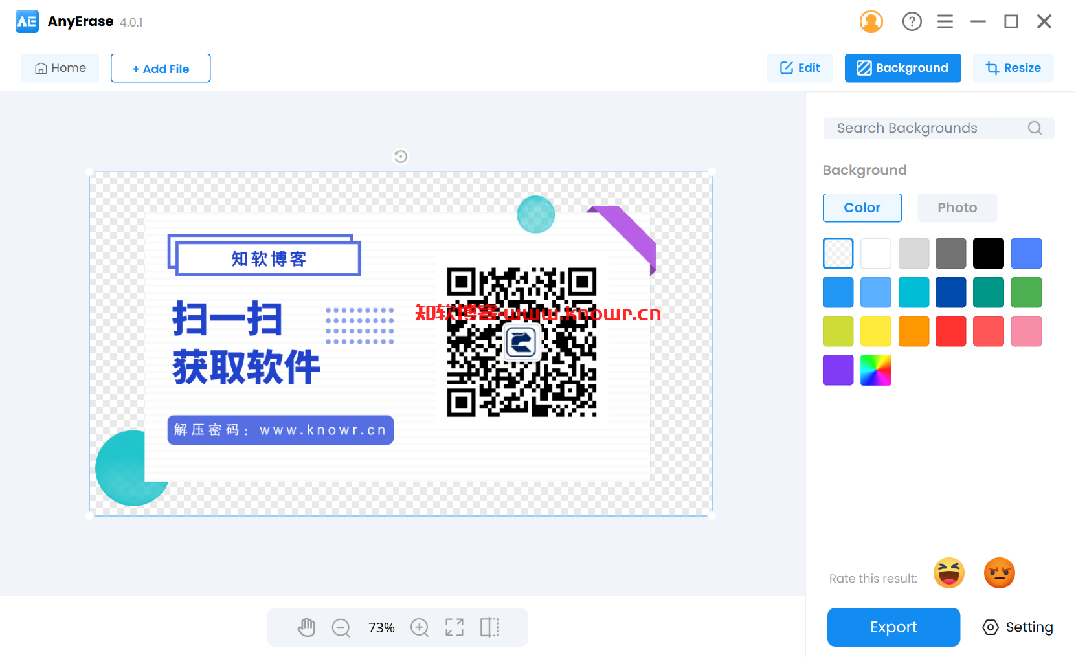1076x657 pixels.
Task: Open the user account profile icon
Action: (x=871, y=21)
